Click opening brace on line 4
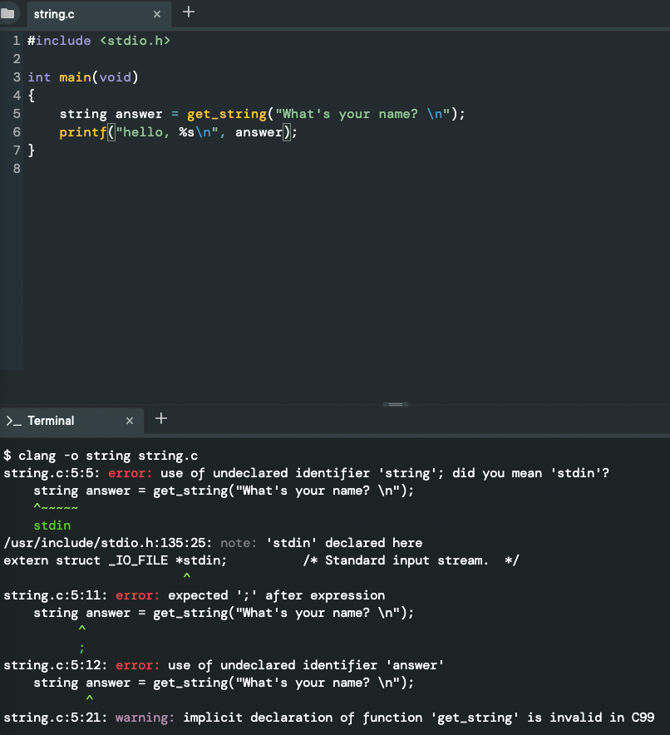Image resolution: width=670 pixels, height=735 pixels. click(32, 96)
